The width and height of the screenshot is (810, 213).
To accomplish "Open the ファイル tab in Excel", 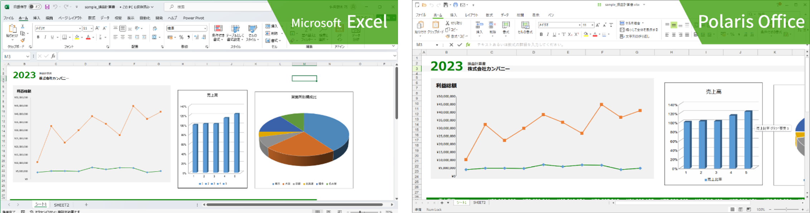I will [x=9, y=18].
